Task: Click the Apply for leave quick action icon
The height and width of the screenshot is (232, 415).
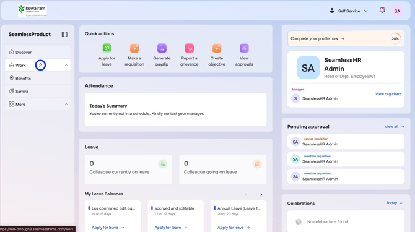Action: click(107, 48)
